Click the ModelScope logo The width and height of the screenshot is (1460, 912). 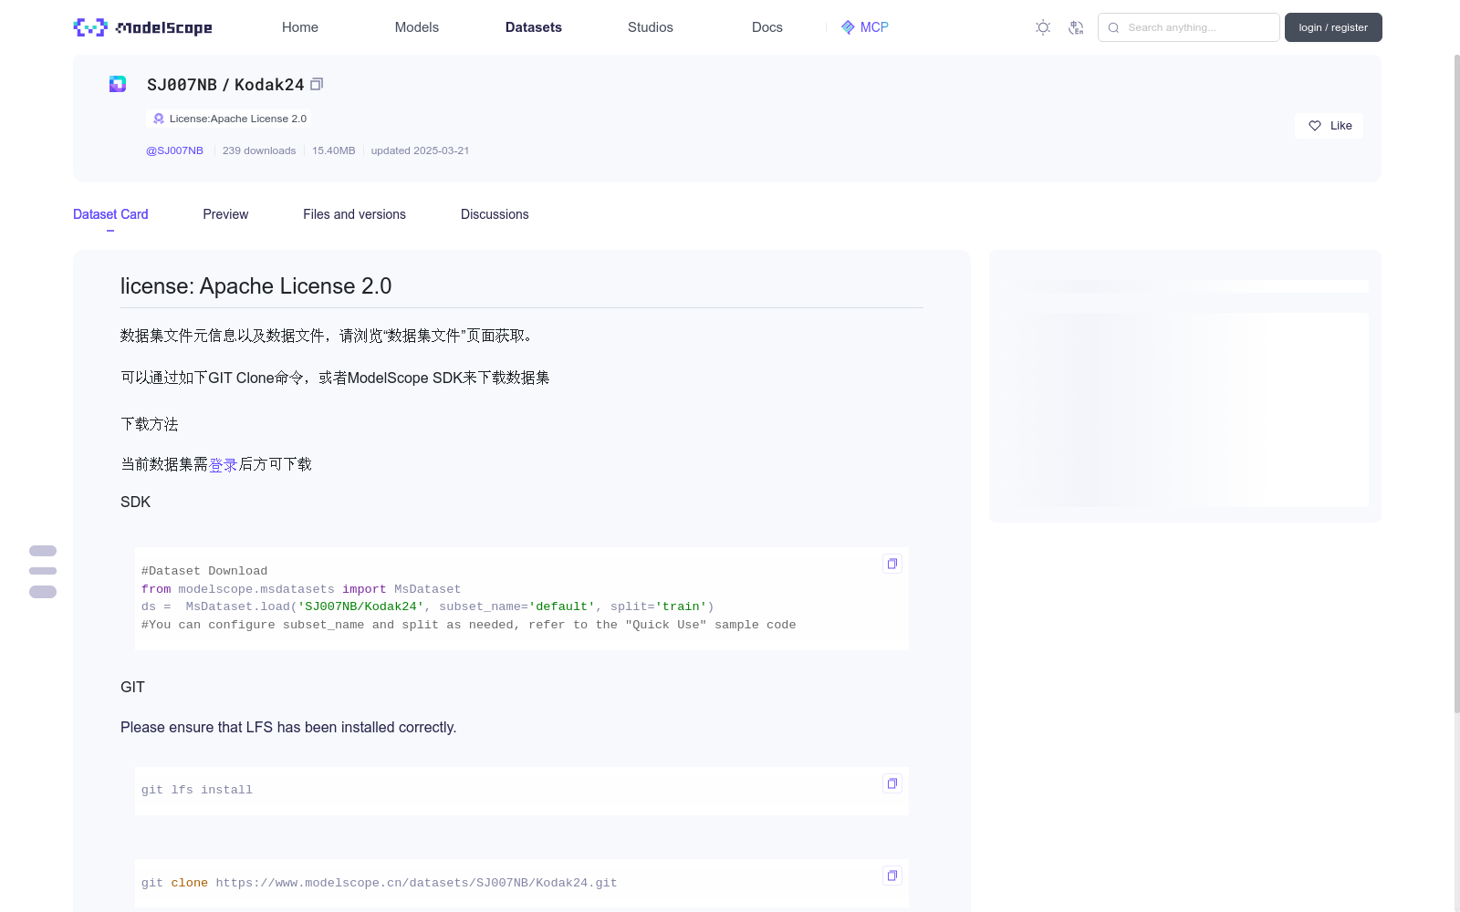pos(142,27)
